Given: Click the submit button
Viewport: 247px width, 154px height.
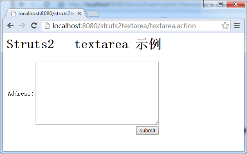Looking at the screenshot, I should [x=147, y=131].
